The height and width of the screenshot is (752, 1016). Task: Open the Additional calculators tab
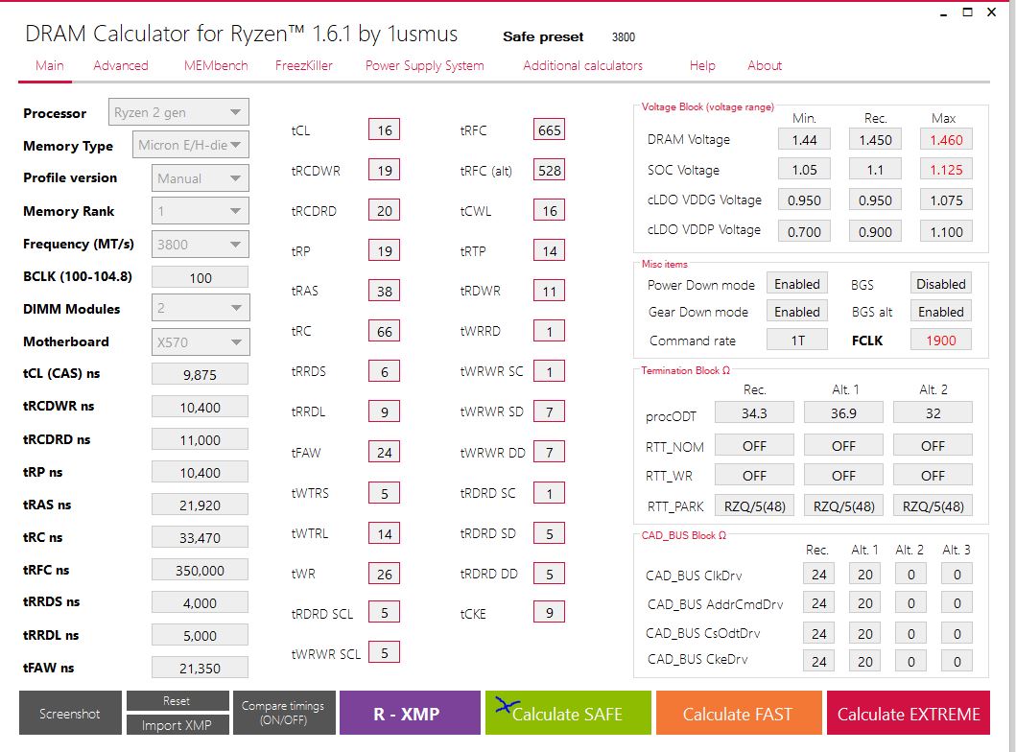582,65
